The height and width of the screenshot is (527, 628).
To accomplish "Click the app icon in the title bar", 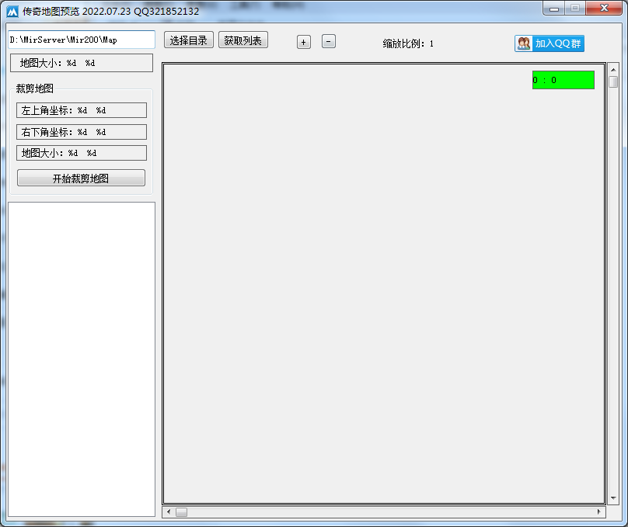I will (x=12, y=12).
